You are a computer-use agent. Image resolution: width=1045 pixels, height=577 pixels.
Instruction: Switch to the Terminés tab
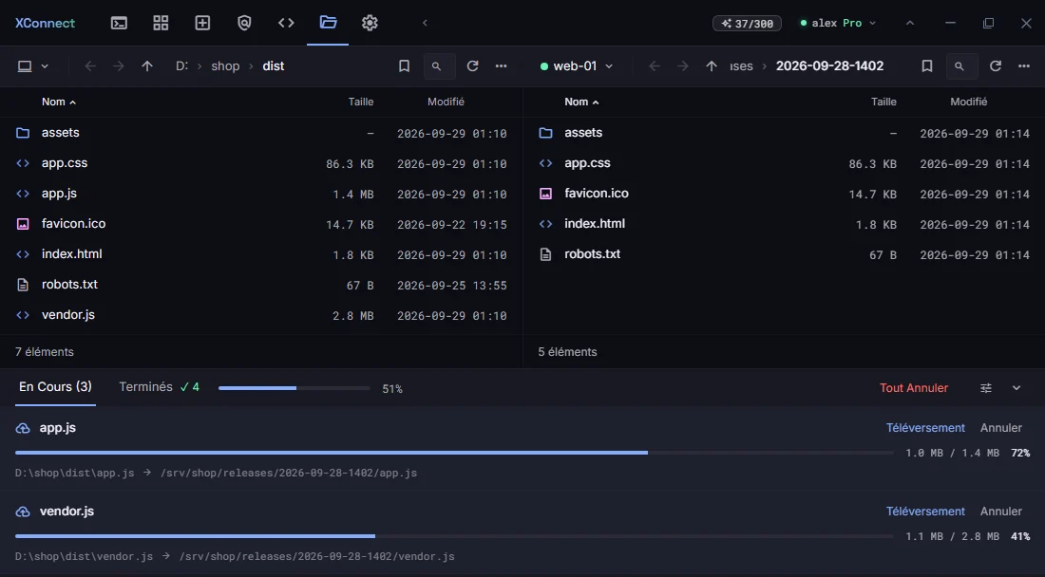coord(159,387)
